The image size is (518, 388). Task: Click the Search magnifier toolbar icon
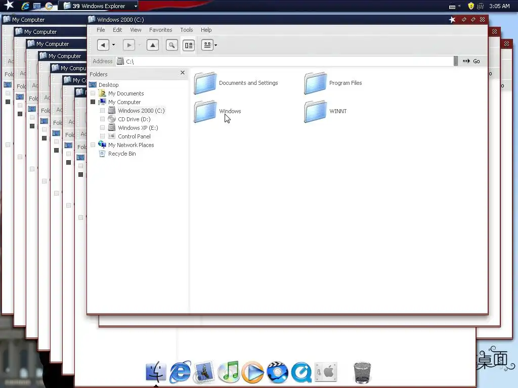tap(172, 45)
